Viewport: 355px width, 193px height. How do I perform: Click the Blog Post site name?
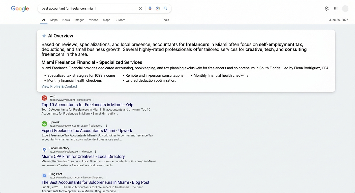(x=56, y=174)
